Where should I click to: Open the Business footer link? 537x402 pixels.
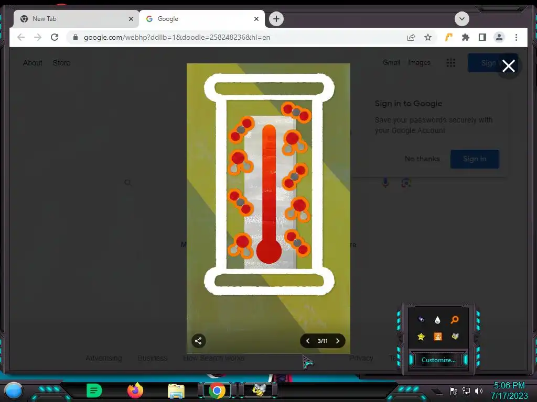153,358
